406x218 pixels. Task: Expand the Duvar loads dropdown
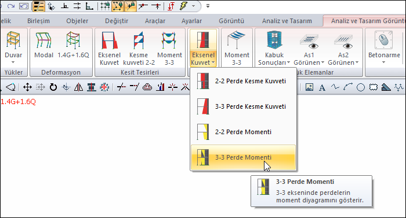[13, 47]
